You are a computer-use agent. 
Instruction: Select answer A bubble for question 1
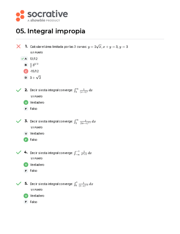click(26, 59)
